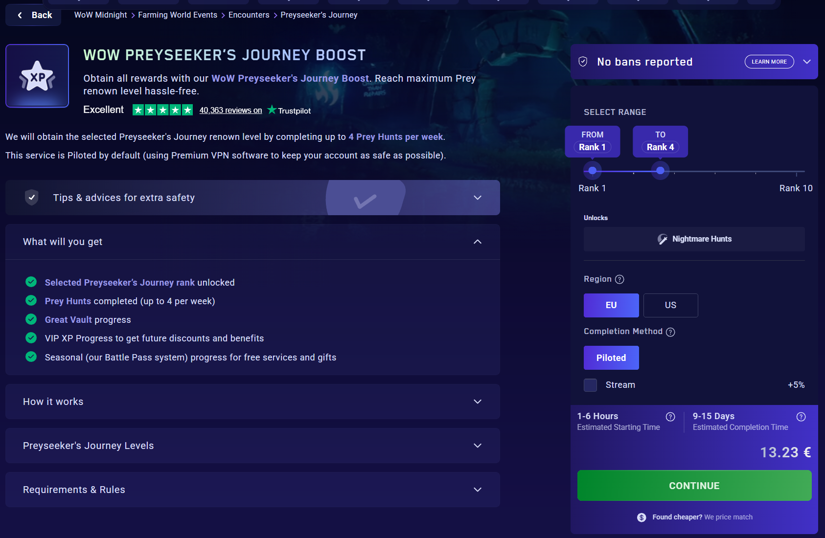Open the 40,363 reviews link

[x=230, y=111]
